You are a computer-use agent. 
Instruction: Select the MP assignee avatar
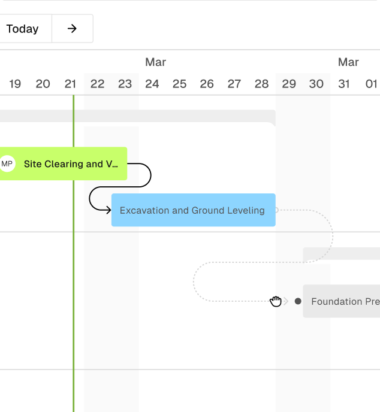(7, 163)
